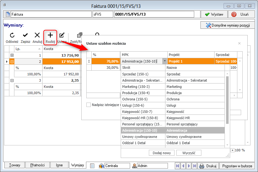258x172 pixels.
Task: Select Oddział 1 Detal in the list
Action: click(x=173, y=143)
